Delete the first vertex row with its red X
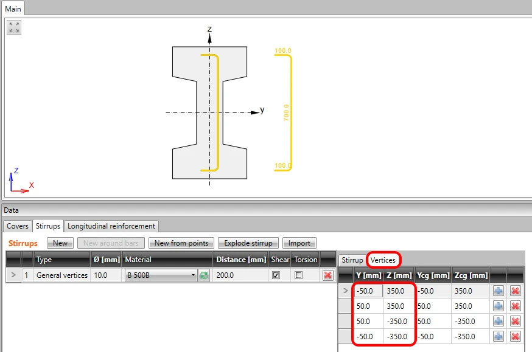This screenshot has width=532, height=352. click(516, 291)
